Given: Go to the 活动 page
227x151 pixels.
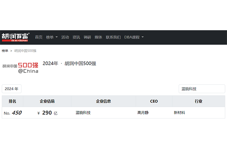Looking at the screenshot, I should point(65,37).
